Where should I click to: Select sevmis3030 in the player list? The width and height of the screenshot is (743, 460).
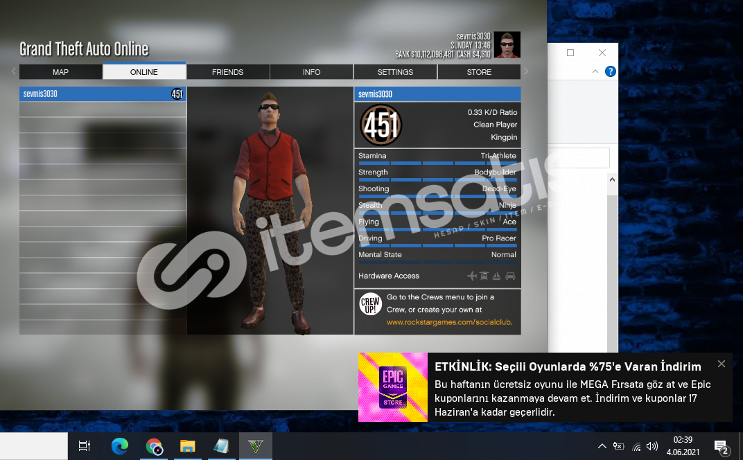click(103, 94)
